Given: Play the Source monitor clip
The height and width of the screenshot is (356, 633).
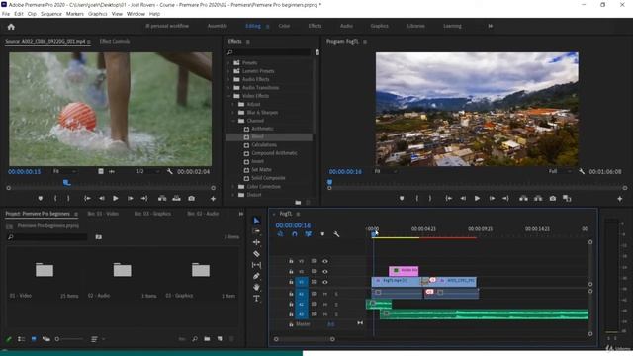Looking at the screenshot, I should pyautogui.click(x=116, y=198).
